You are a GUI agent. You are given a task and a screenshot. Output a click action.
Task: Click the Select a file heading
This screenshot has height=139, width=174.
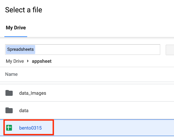pos(24,10)
